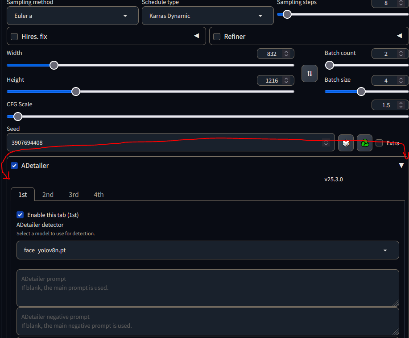Image resolution: width=409 pixels, height=338 pixels.
Task: Click the 'CFG Scale' label
Action: 20,104
